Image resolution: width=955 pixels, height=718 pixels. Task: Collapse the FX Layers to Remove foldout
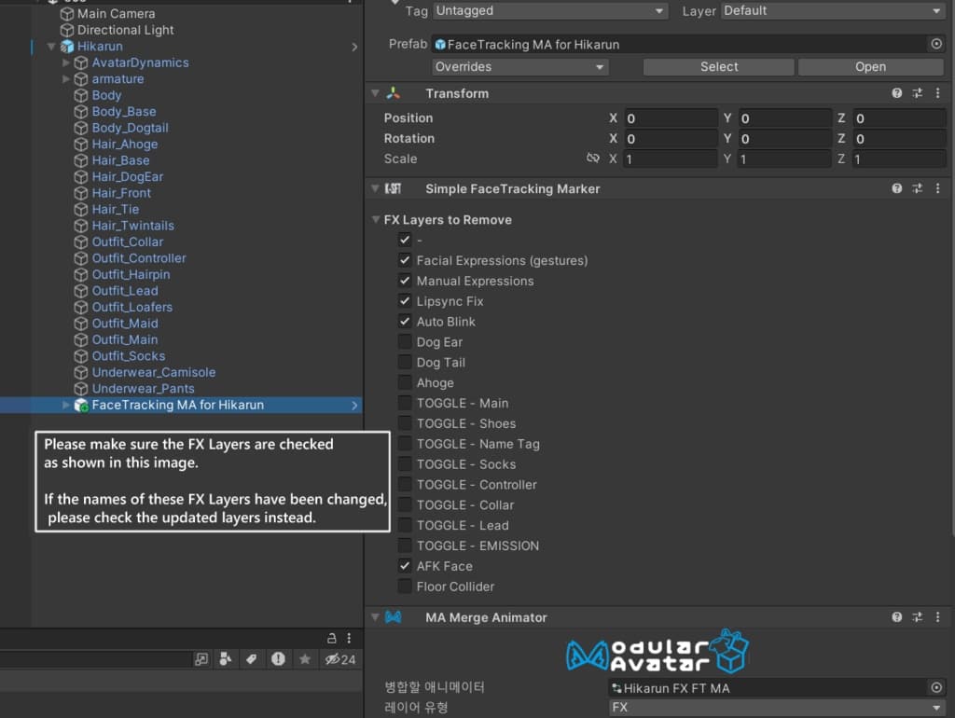point(375,220)
